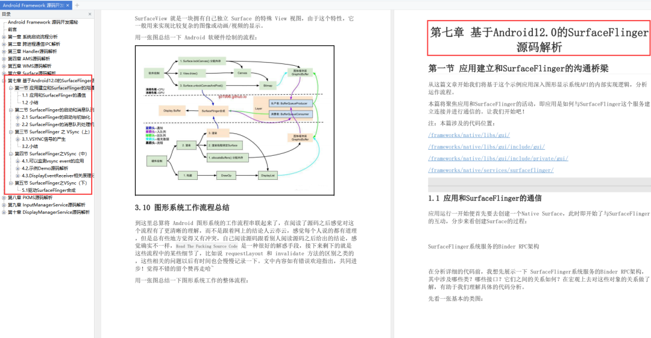This screenshot has height=338, width=651.
Task: Expand 第十章 DisplayManagerService源码解析 node
Action: 4,212
